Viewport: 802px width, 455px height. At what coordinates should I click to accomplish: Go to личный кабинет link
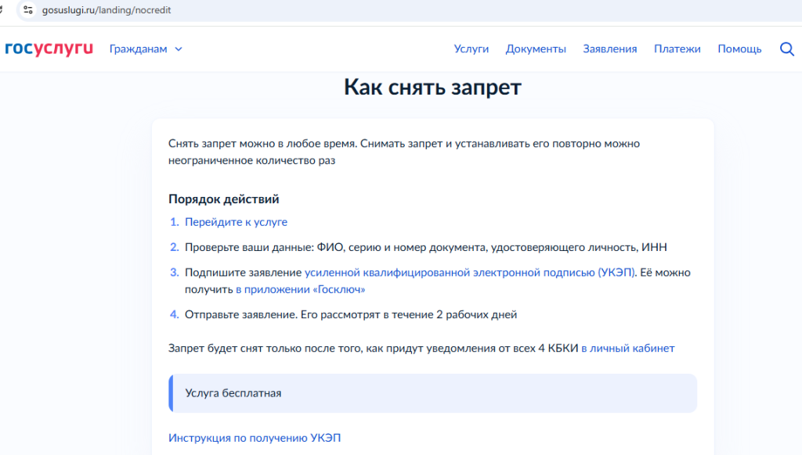click(x=627, y=348)
